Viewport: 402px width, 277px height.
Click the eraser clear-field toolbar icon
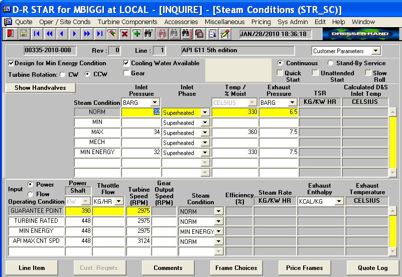[x=112, y=34]
